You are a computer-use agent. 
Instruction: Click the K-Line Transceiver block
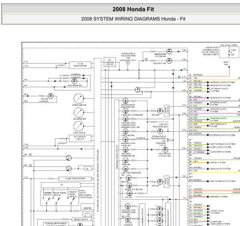[75, 179]
